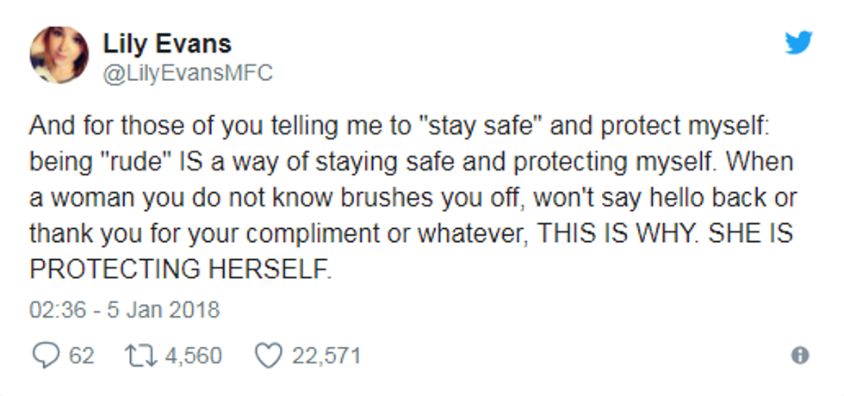Click the final line "PROTECTING HERSELF."
844x396 pixels.
click(180, 269)
